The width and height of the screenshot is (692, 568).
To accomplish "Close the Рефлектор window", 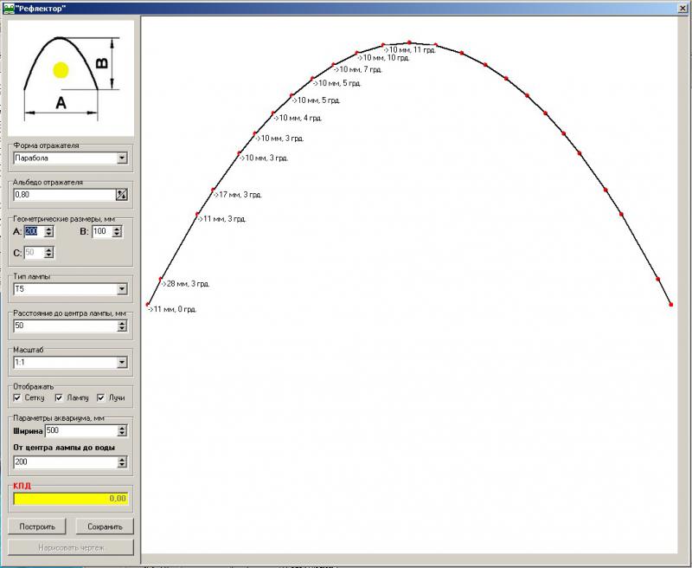I will (x=682, y=8).
